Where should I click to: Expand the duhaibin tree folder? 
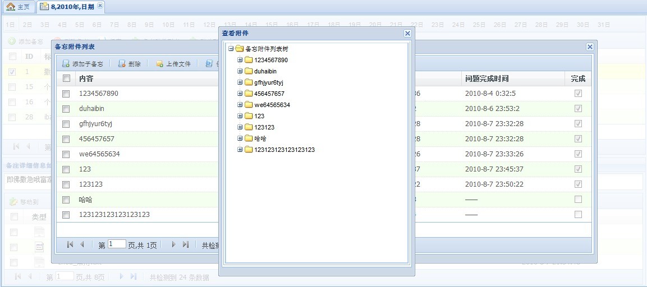240,71
